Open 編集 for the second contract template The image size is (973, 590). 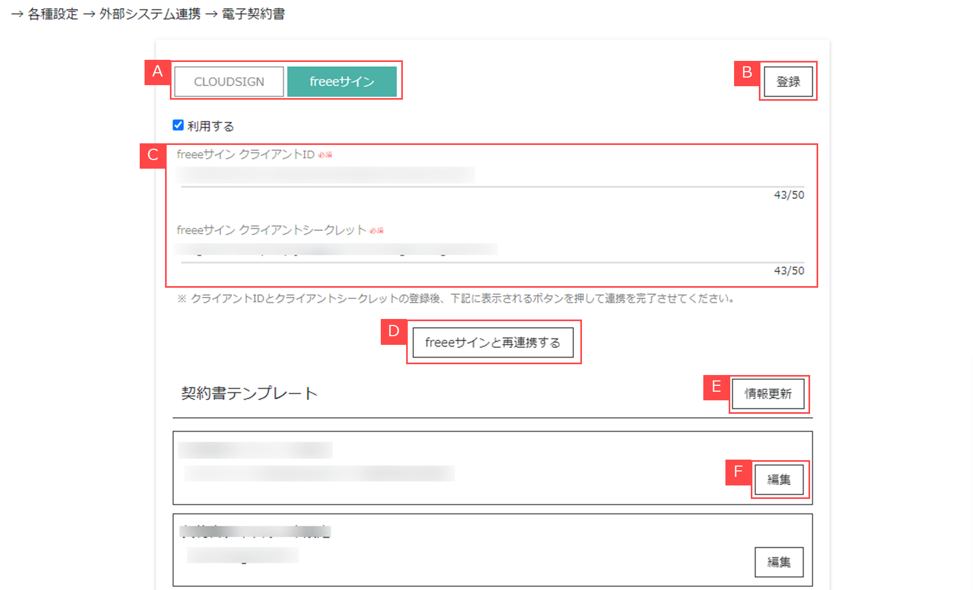[779, 562]
